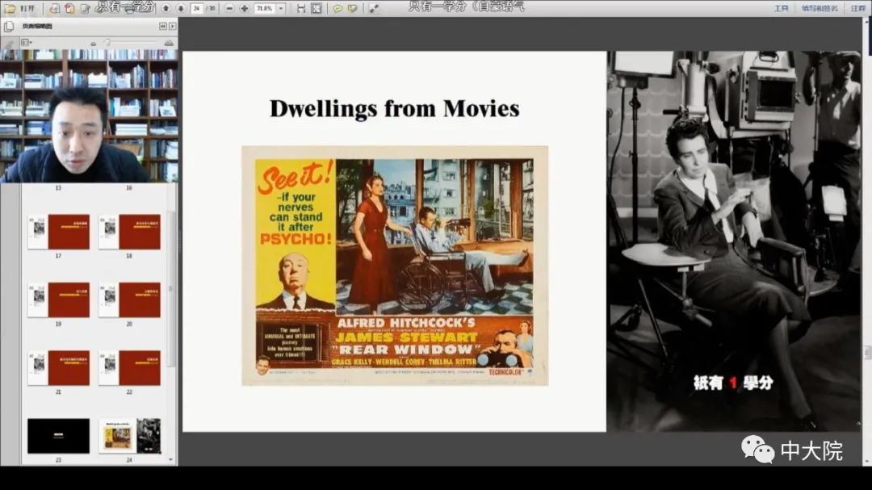Zoom out with the minus button

pos(230,8)
